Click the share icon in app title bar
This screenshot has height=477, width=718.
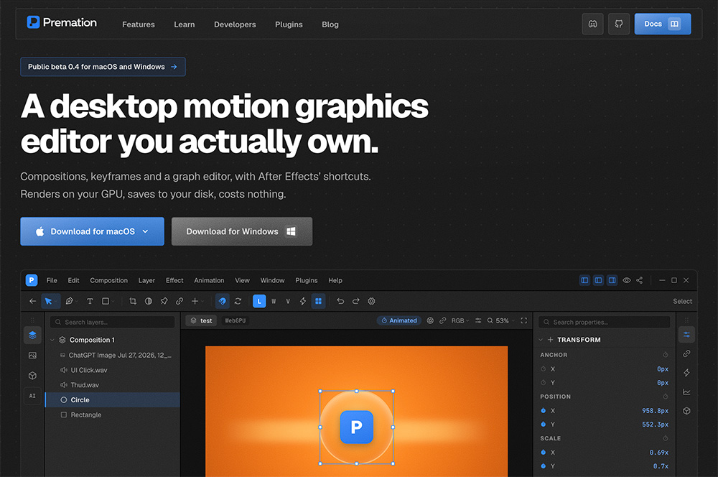639,280
